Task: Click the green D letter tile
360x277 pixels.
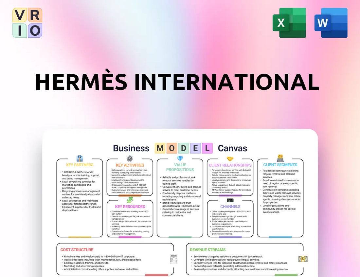Action: 184,148
